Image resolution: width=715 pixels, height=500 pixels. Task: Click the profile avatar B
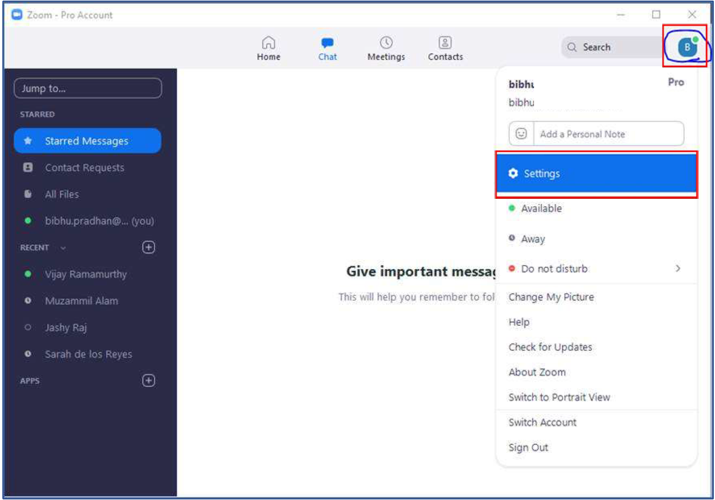click(x=688, y=47)
